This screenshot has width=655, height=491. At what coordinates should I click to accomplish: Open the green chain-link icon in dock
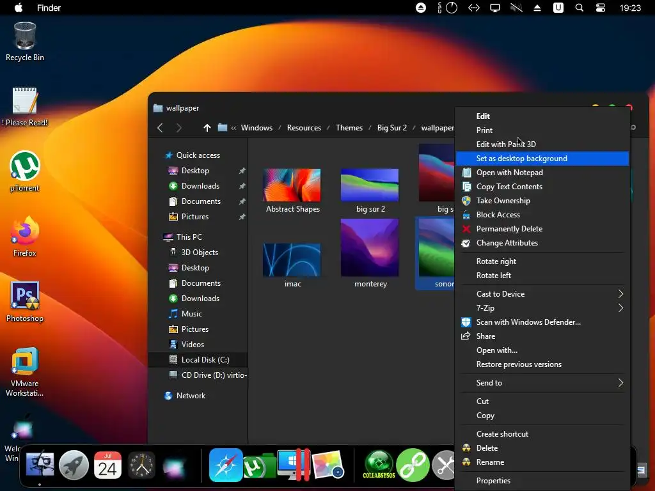(x=413, y=465)
